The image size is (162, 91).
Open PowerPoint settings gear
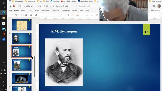154,6
